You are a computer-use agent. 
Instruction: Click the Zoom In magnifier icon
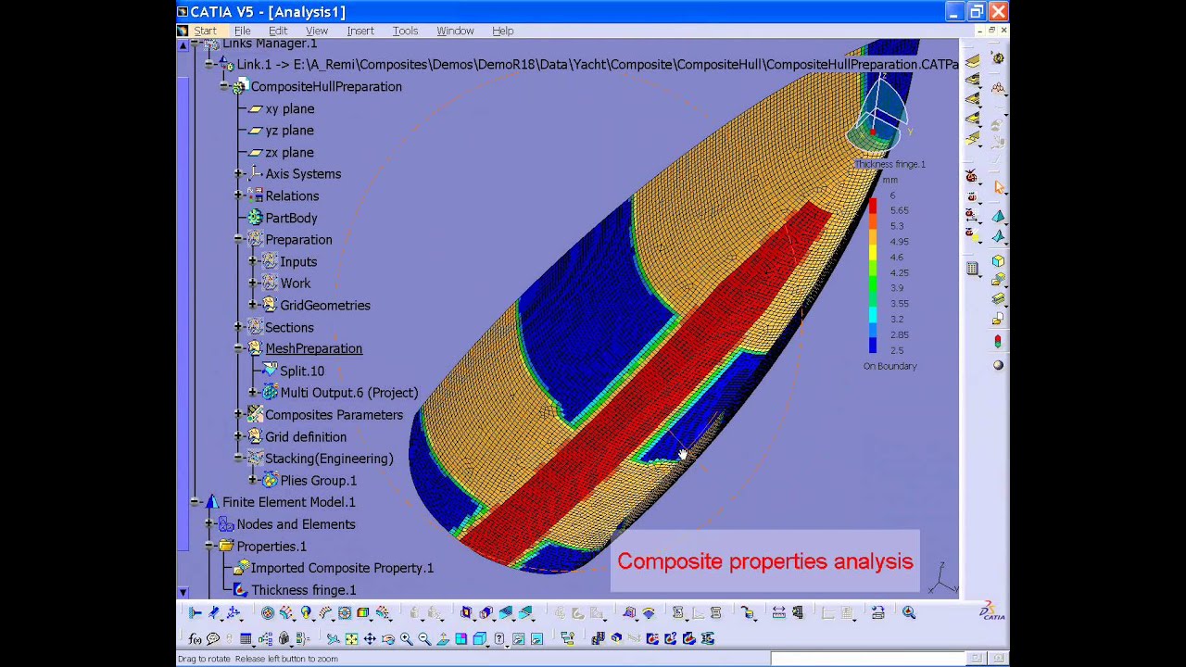[x=406, y=638]
